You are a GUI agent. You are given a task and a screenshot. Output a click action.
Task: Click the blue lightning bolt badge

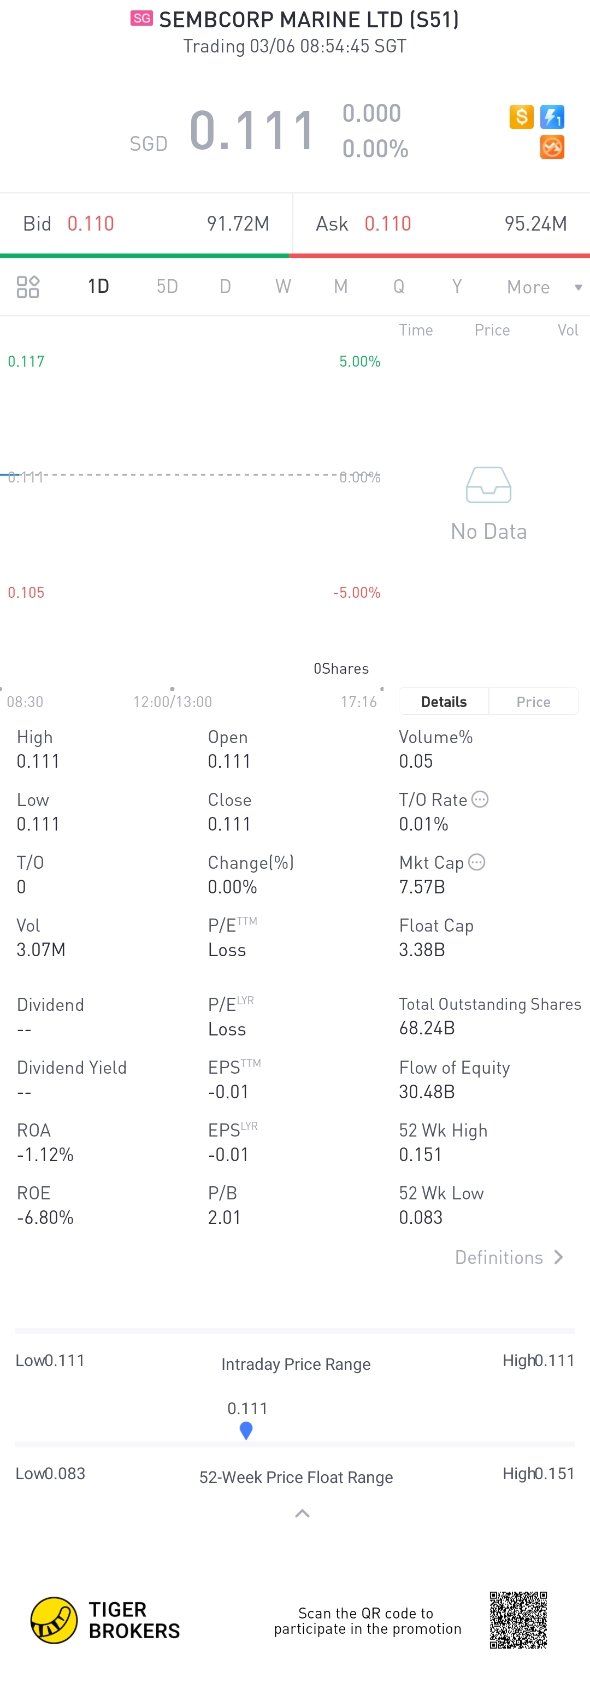[x=552, y=116]
